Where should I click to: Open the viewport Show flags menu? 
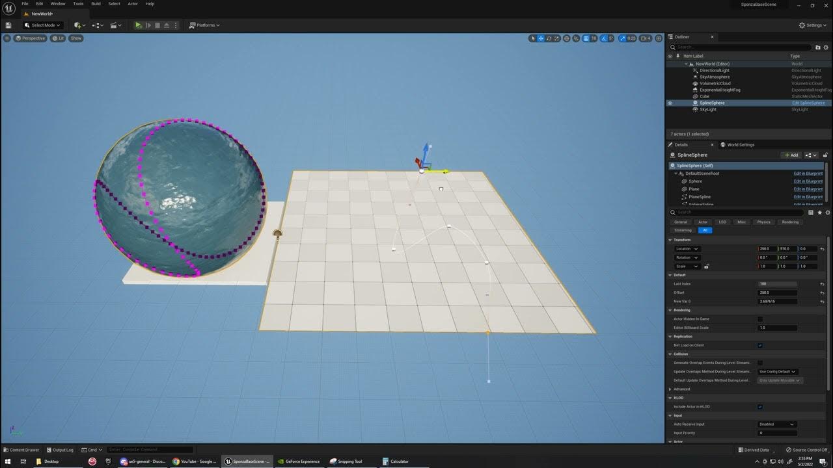click(x=76, y=38)
